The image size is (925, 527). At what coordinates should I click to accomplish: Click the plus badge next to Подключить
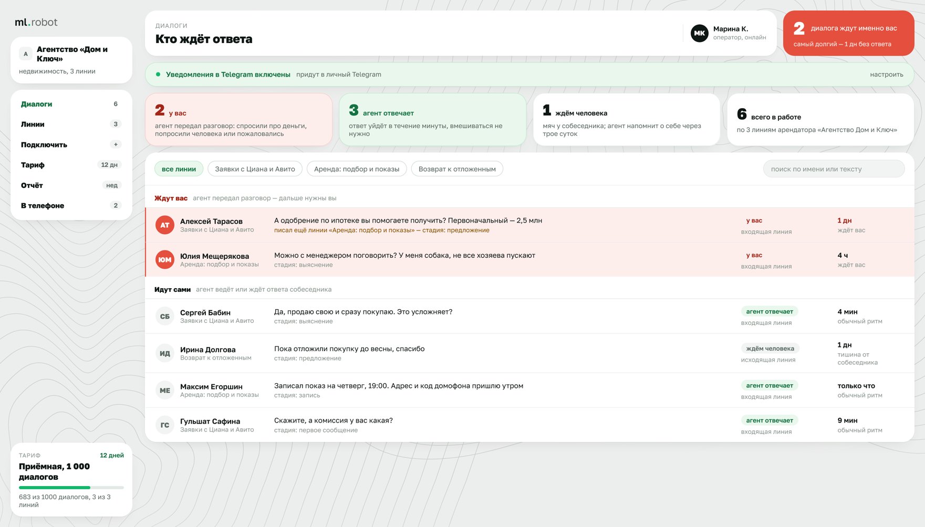pos(116,144)
